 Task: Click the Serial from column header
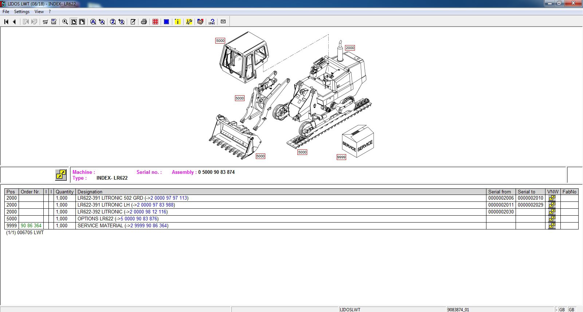(501, 192)
